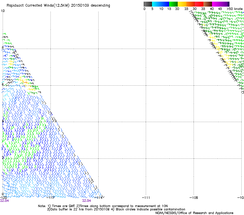
Task: Click the latitude "8" axis label
Action: (x=3, y=48)
